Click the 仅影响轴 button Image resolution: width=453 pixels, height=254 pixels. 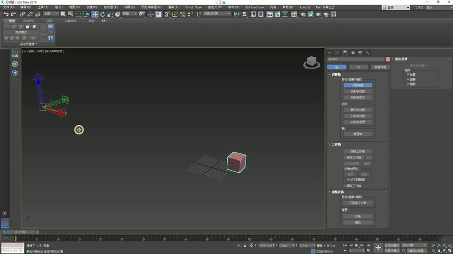(x=358, y=85)
